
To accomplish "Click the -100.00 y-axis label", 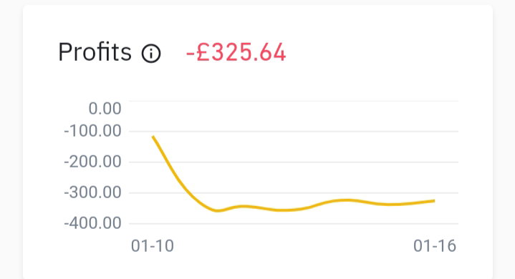I will [x=92, y=131].
